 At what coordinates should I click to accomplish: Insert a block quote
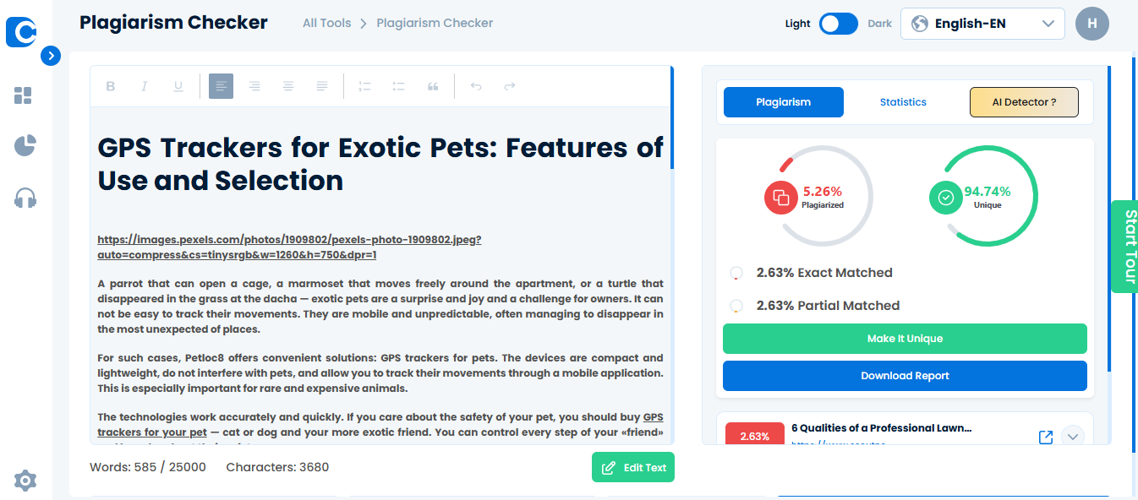433,86
